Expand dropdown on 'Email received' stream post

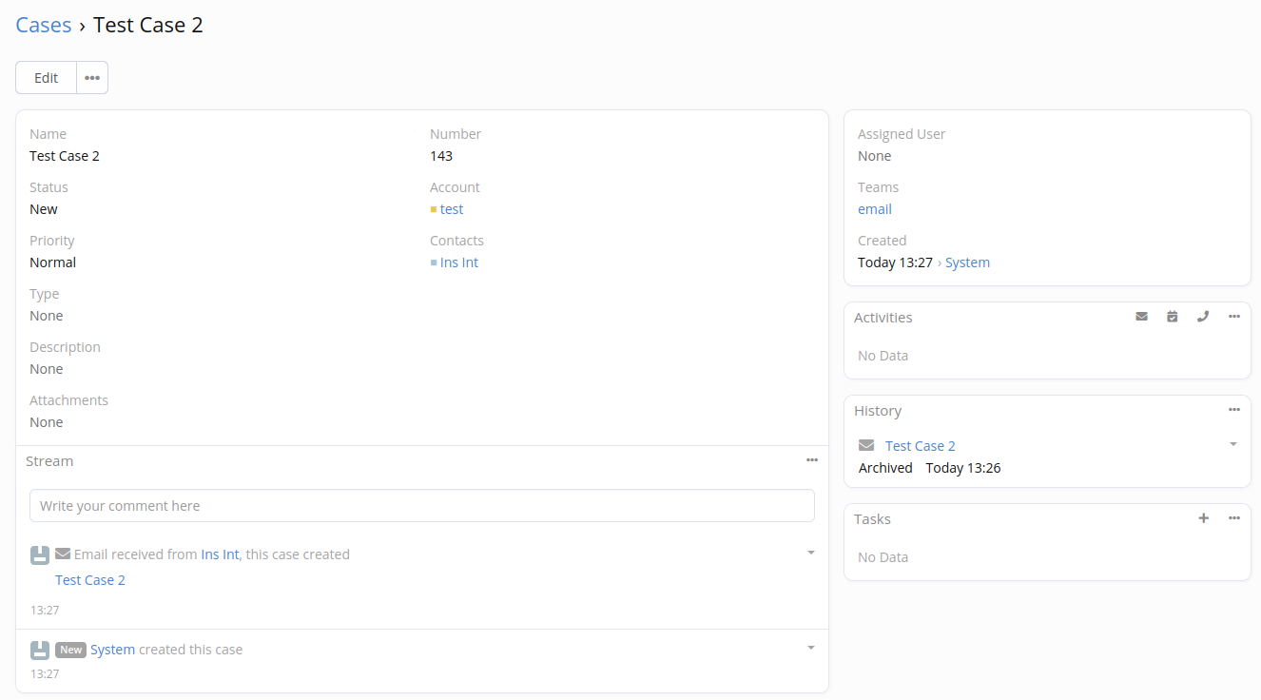coord(810,553)
